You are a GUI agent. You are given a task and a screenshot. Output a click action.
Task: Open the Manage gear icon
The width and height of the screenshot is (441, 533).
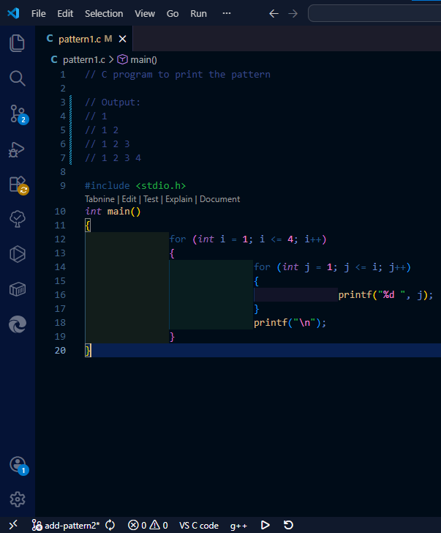click(17, 499)
